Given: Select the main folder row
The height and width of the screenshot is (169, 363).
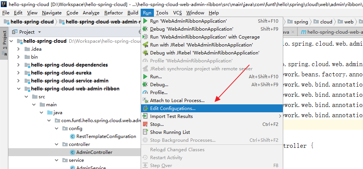Looking at the screenshot, I should coord(74,105).
